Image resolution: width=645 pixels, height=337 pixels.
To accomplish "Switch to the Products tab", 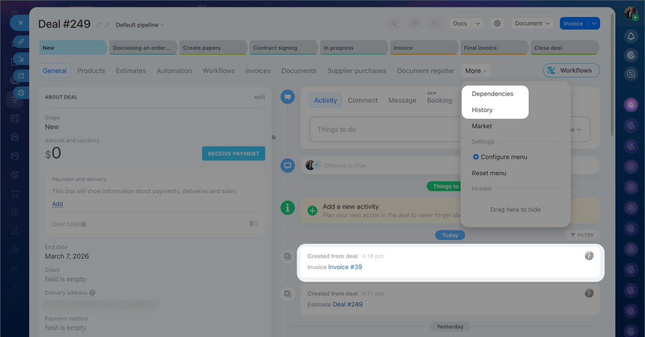I will [91, 71].
